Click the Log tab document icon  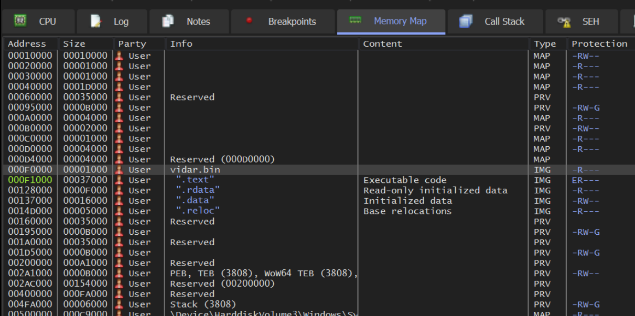click(96, 21)
